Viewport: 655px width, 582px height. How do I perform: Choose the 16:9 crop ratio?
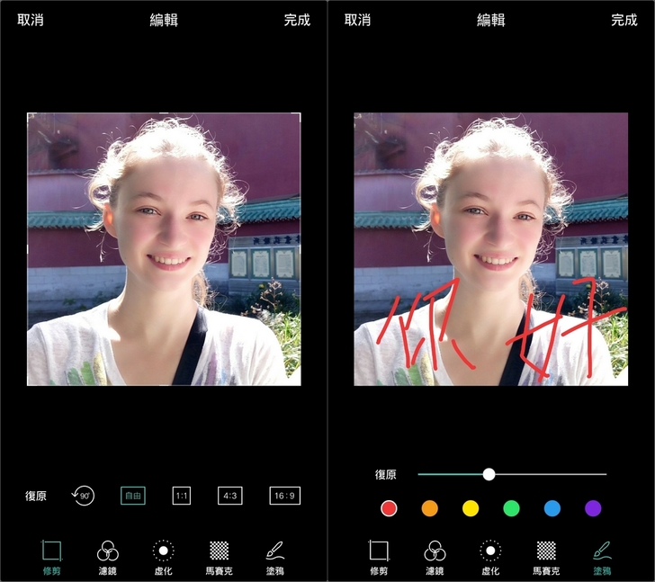[x=284, y=496]
